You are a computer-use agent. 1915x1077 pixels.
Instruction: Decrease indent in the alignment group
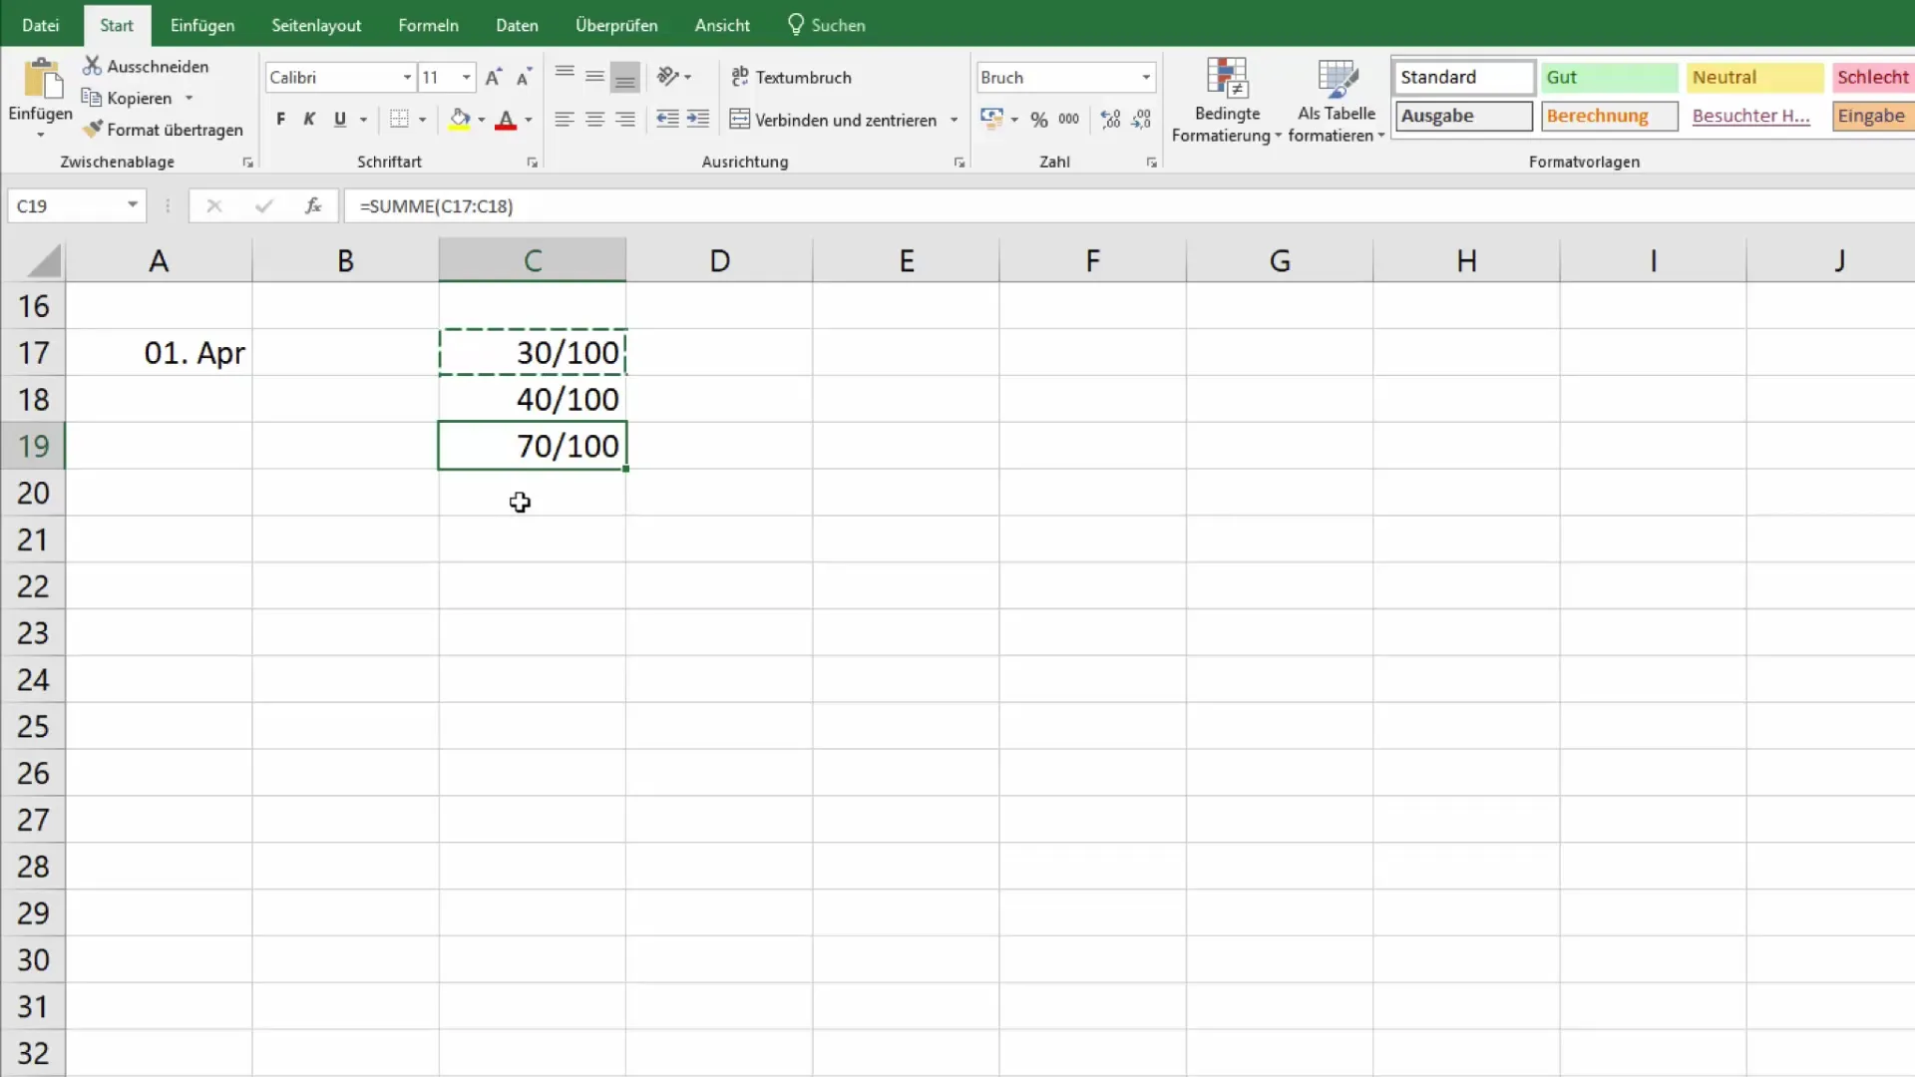667,120
